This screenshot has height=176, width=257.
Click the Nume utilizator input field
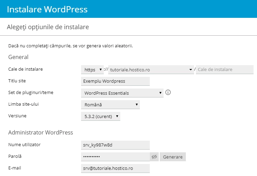tap(115, 145)
